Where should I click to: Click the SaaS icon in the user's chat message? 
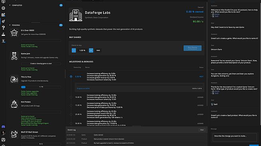point(212,104)
